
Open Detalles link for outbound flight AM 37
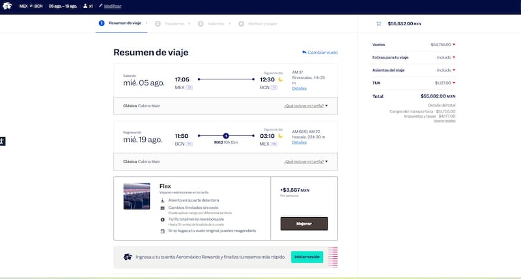coord(300,88)
